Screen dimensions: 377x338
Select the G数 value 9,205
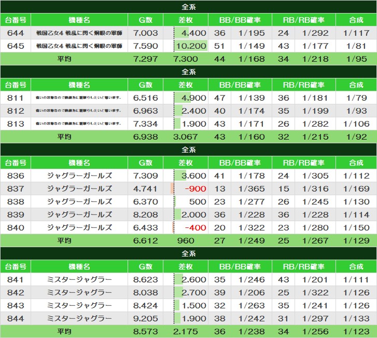coord(146,319)
